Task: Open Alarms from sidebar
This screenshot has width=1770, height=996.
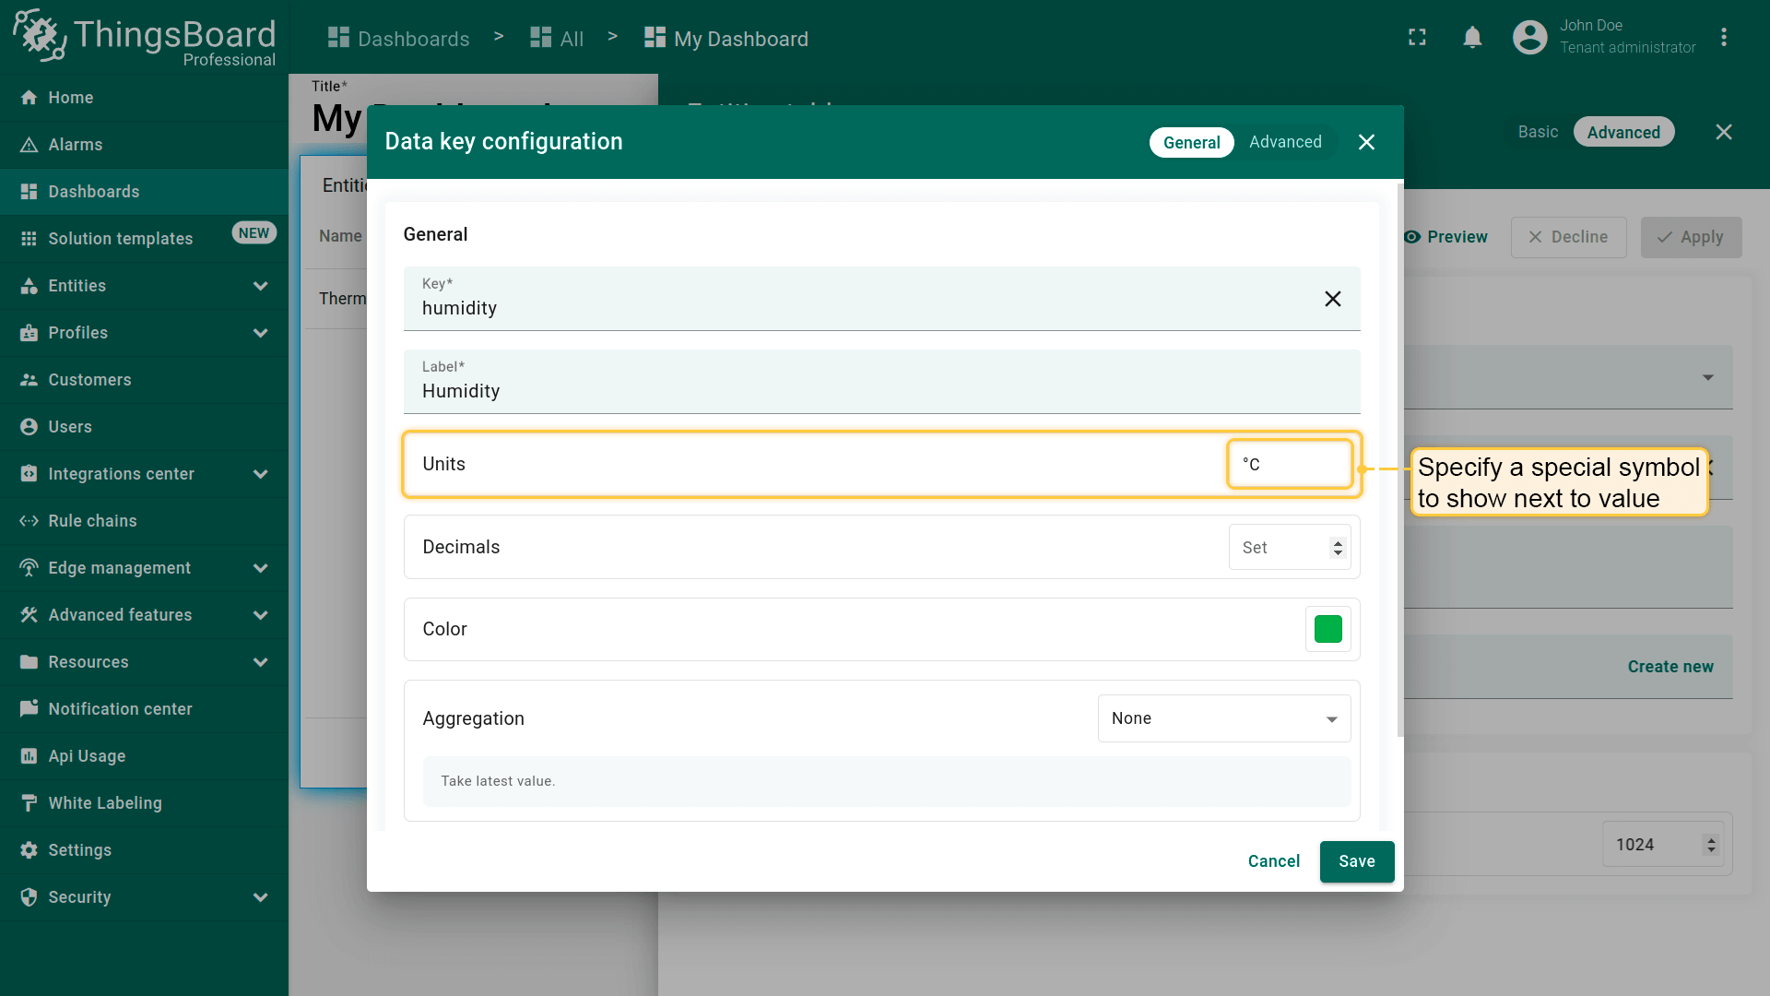Action: coord(76,145)
